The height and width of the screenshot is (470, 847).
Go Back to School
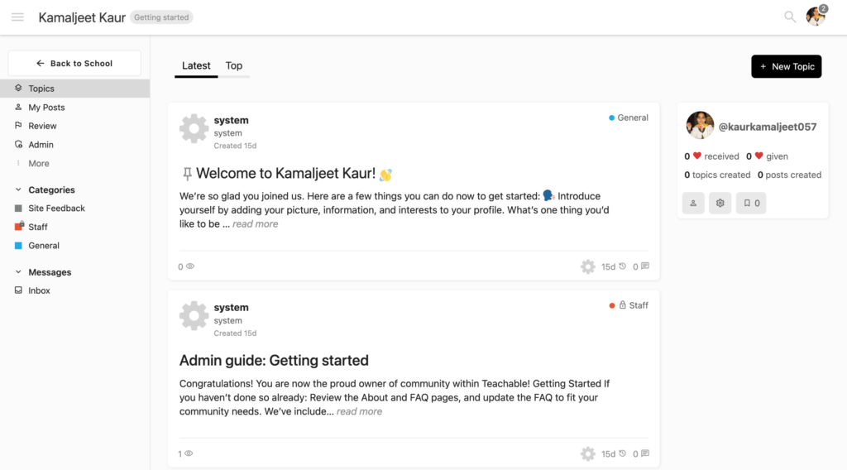74,63
